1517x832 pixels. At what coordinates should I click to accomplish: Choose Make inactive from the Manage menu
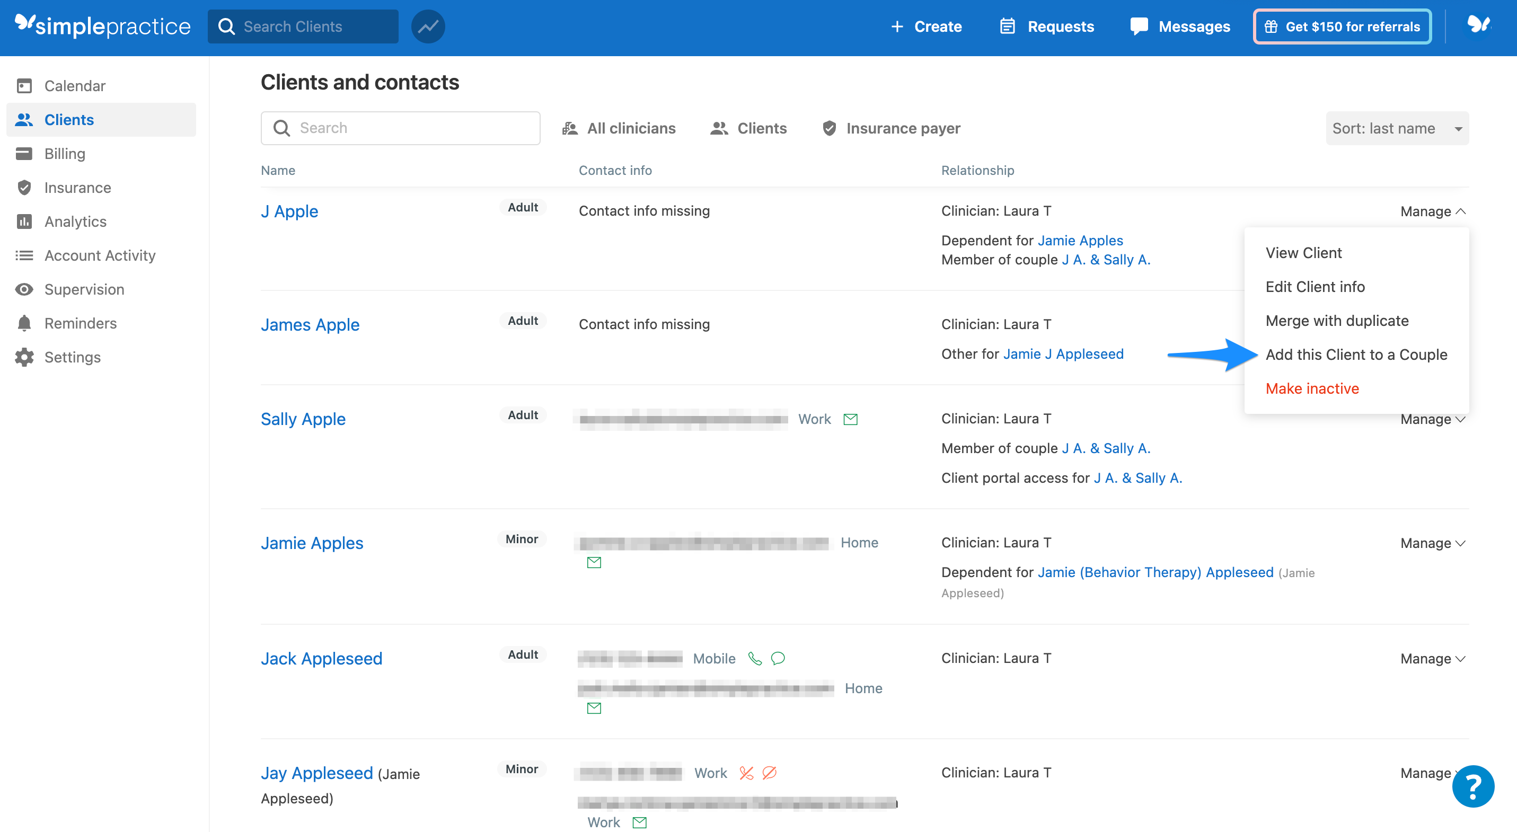[x=1312, y=388]
